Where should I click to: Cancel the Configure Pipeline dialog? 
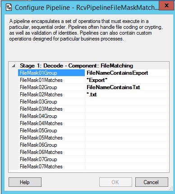point(152,182)
